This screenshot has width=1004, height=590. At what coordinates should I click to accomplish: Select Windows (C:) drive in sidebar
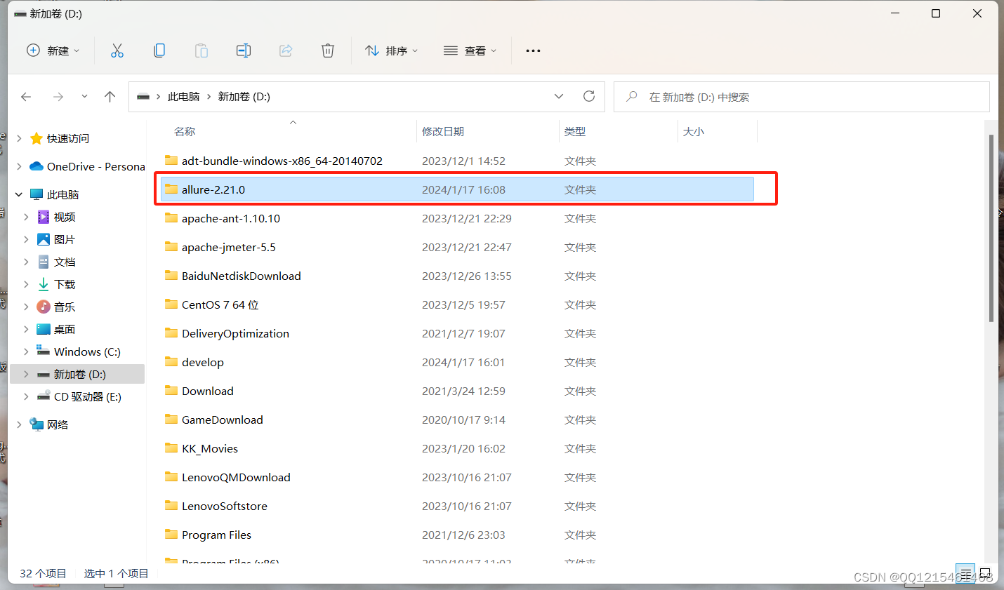87,351
